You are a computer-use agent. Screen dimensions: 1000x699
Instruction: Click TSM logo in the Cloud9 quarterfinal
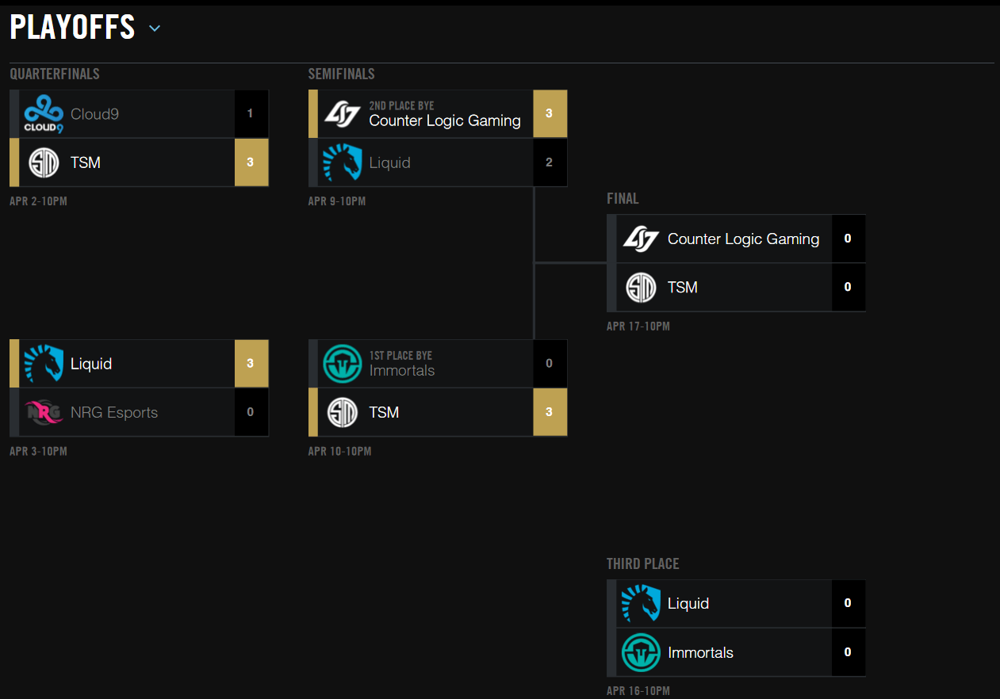coord(44,162)
